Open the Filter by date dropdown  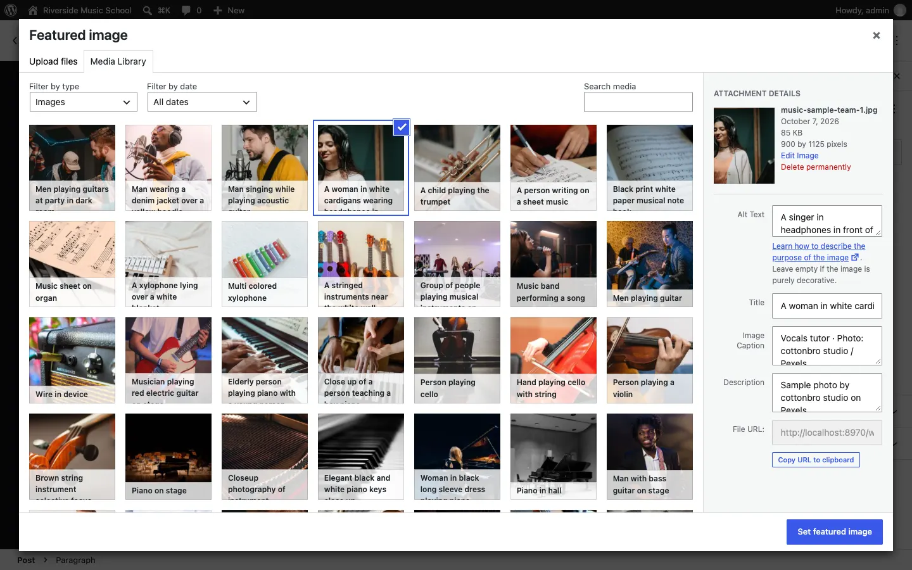click(202, 102)
